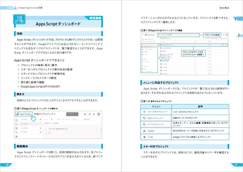243x172 pixels.
Task: Click the trash icon beside ゴミ箱 in the table
Action: click(144, 137)
